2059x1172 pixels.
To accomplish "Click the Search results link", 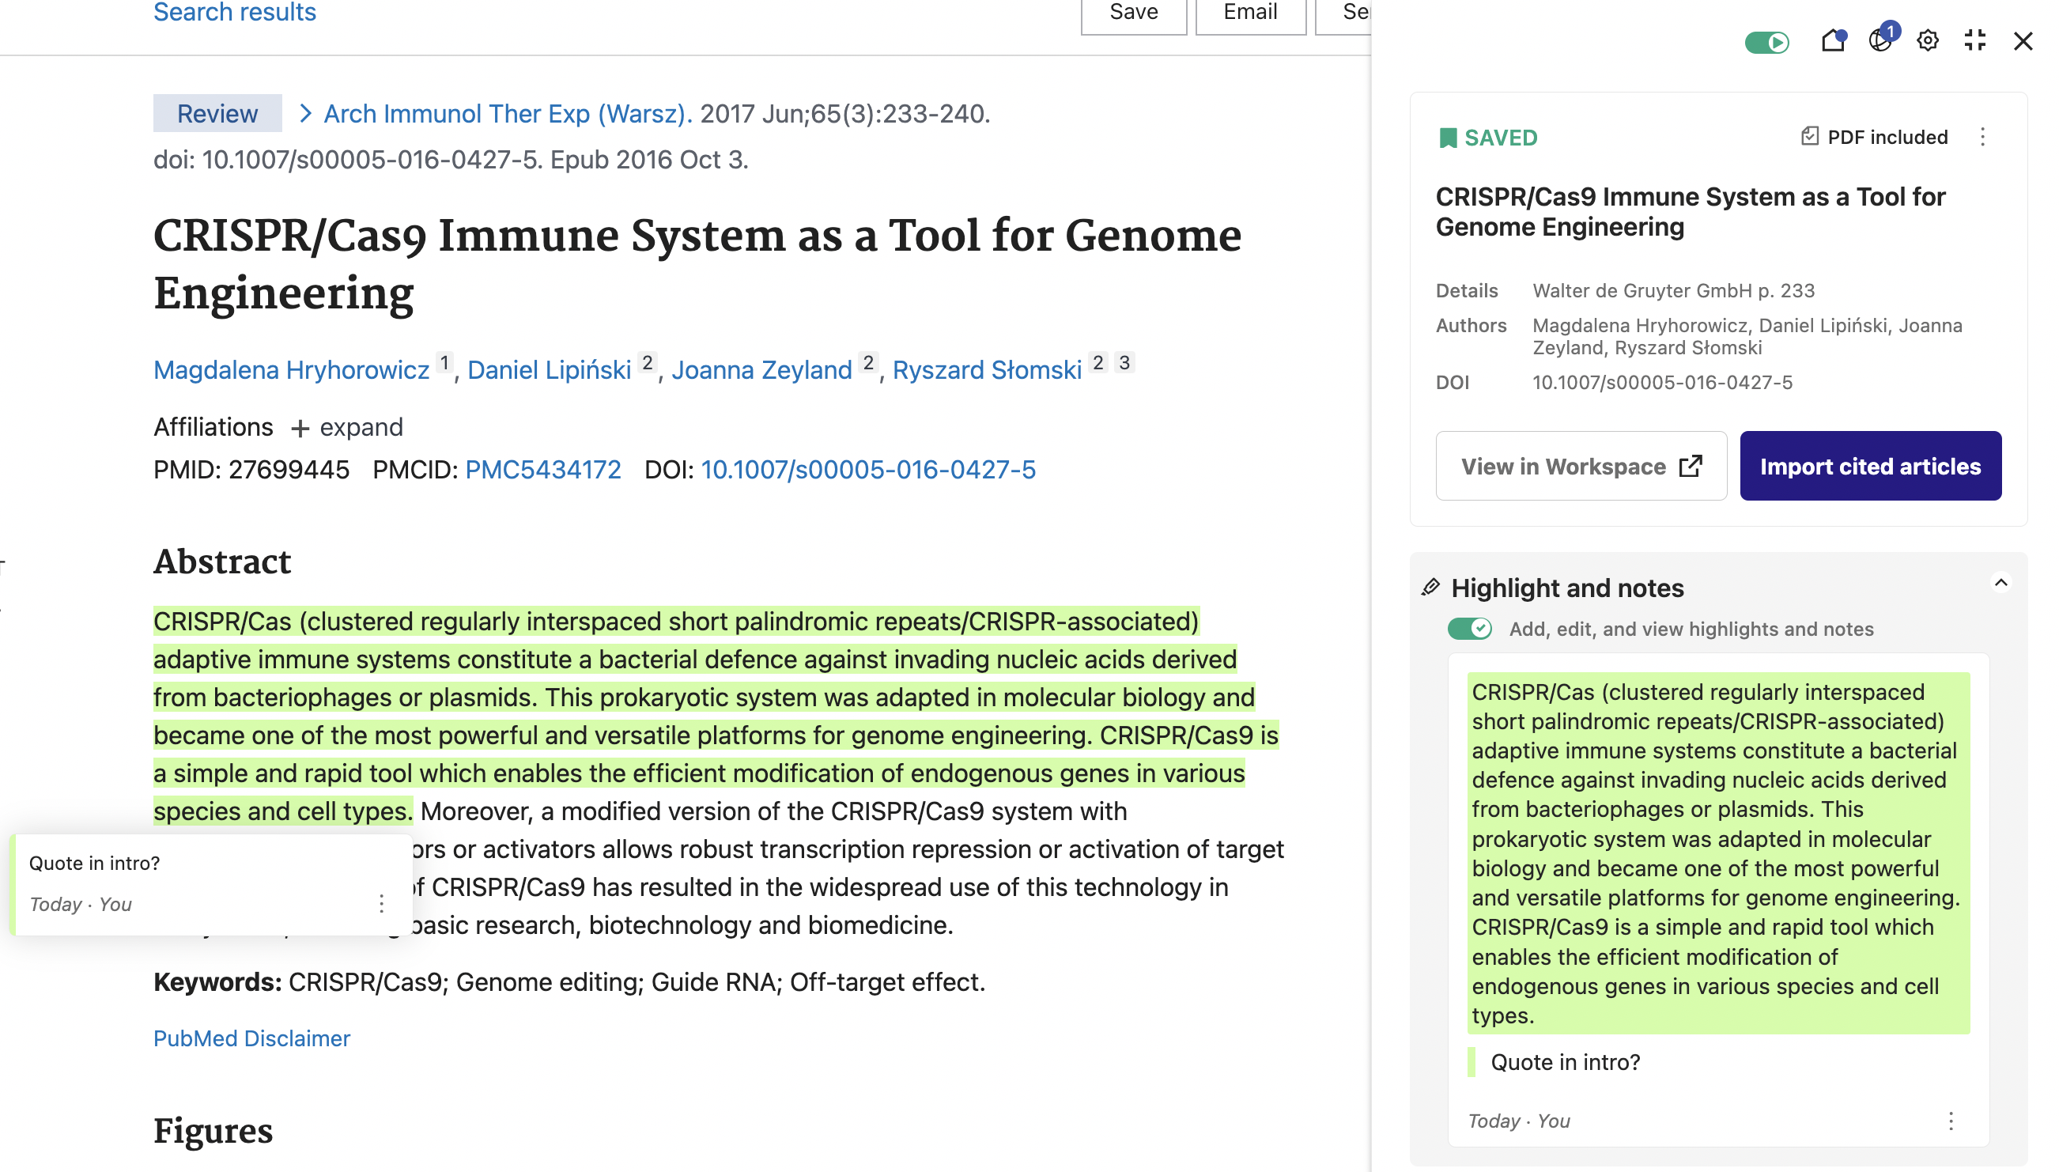I will click(x=235, y=12).
